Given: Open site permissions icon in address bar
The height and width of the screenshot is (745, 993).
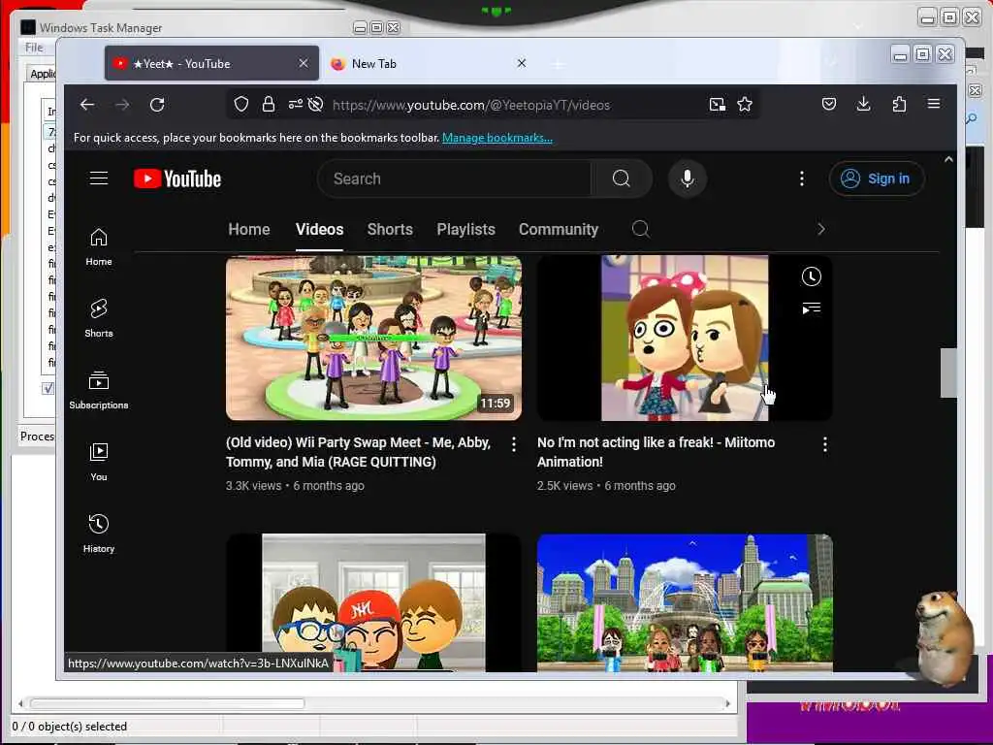Looking at the screenshot, I should point(295,105).
